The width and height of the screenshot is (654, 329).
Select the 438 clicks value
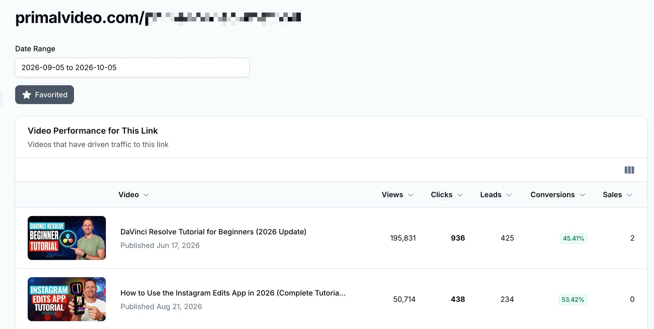click(x=458, y=300)
